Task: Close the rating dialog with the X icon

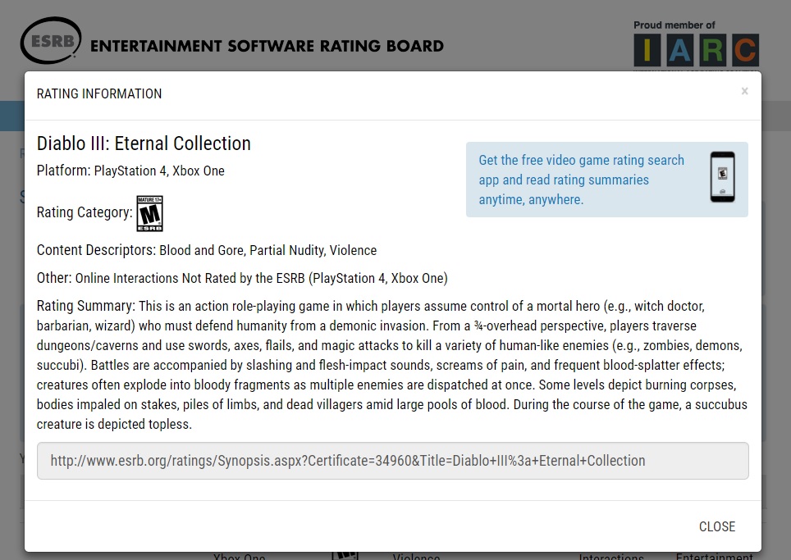Action: pyautogui.click(x=744, y=91)
